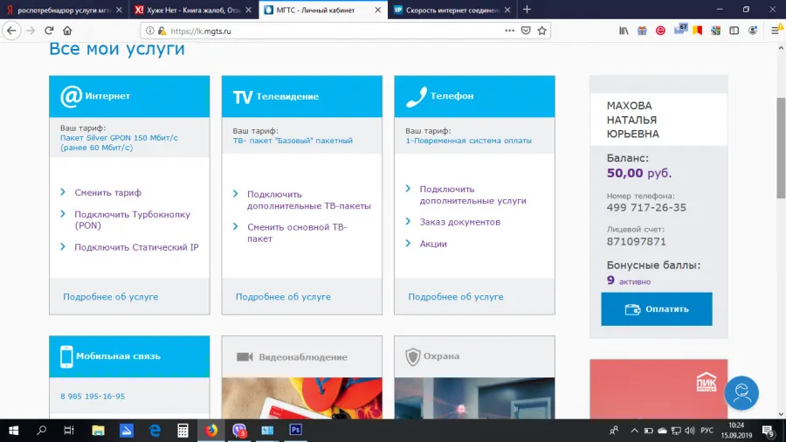Click the forward navigation arrow
Image resolution: width=786 pixels, height=442 pixels.
pos(30,31)
